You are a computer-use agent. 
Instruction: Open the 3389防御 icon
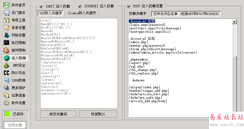(6, 80)
